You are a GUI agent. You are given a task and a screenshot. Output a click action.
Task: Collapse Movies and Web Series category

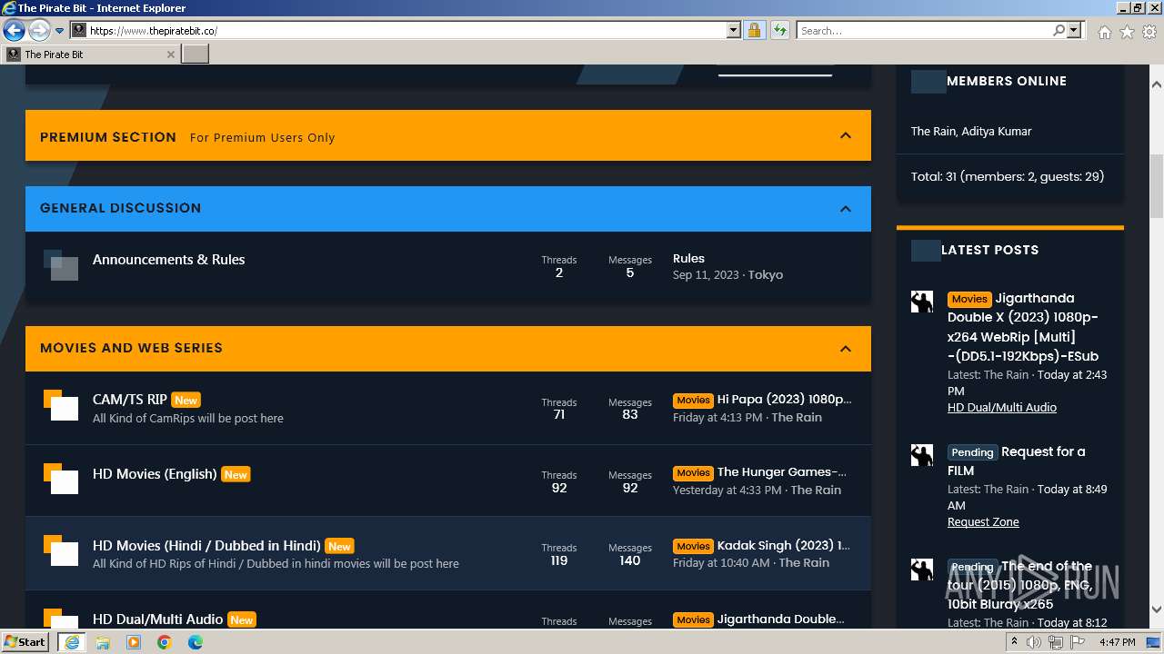click(846, 349)
